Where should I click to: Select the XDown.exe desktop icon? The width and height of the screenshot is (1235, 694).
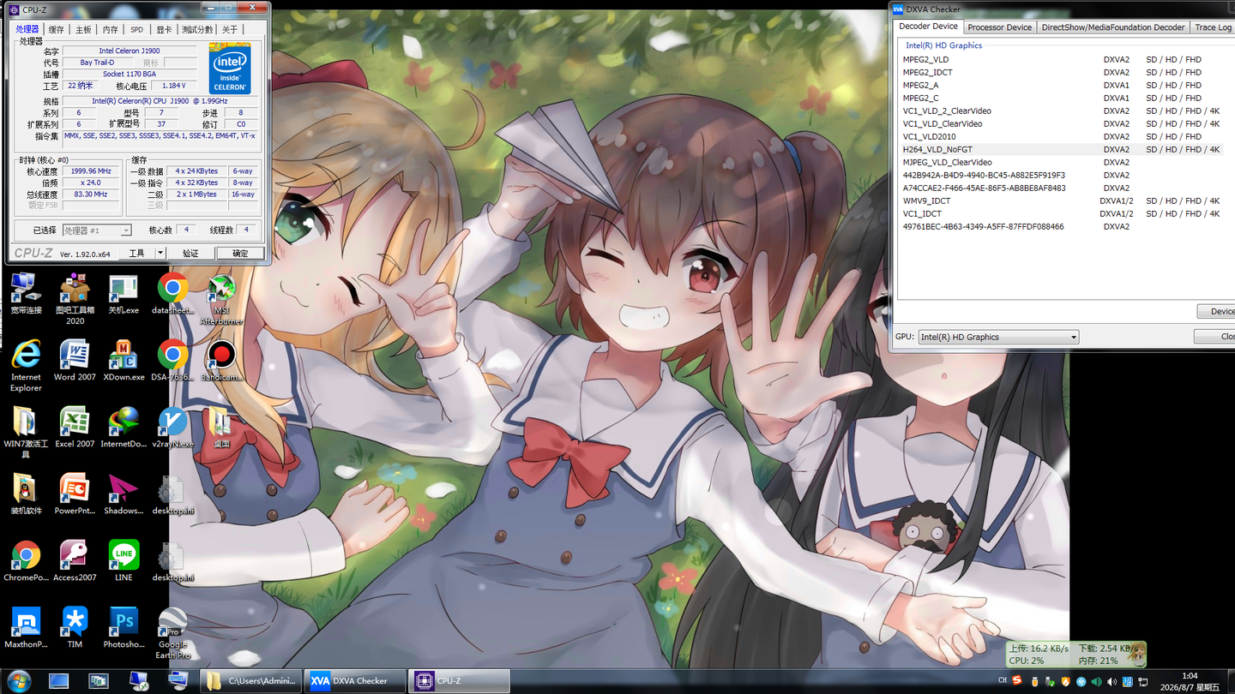[123, 361]
